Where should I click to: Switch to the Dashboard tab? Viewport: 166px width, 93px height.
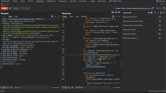5,1
